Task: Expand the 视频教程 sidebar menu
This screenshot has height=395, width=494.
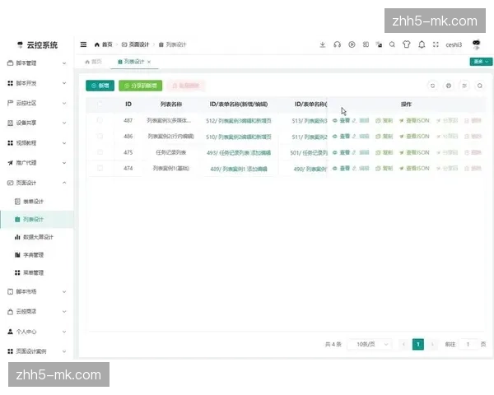Action: click(x=36, y=143)
